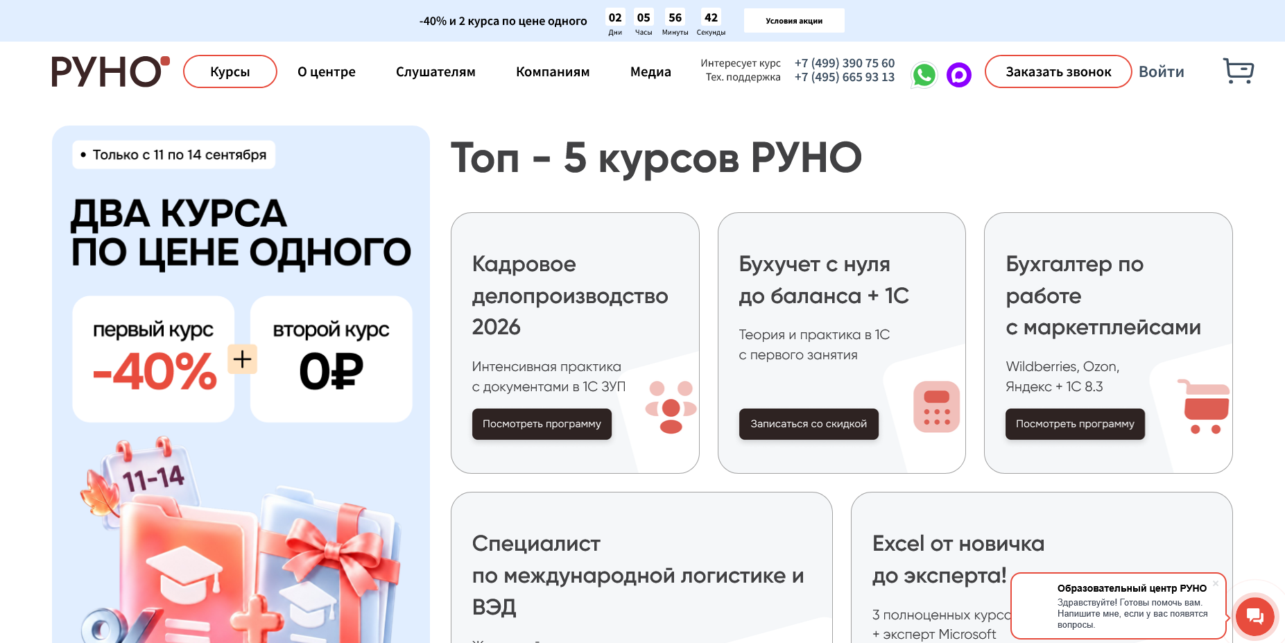
Task: Open Excel от новичка до эксперта card
Action: click(x=1042, y=567)
